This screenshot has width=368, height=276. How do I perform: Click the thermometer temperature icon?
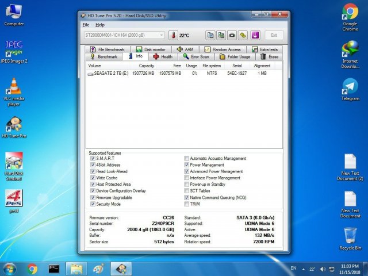tap(173, 35)
